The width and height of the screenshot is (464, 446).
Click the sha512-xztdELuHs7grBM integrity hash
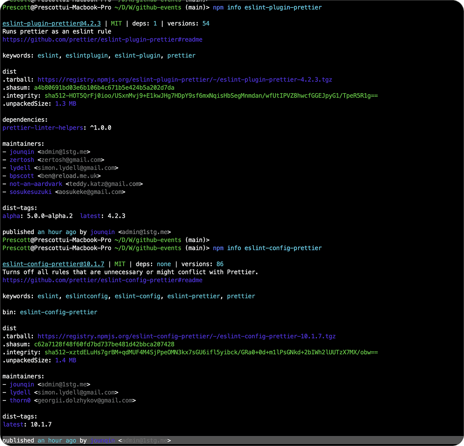pos(211,352)
